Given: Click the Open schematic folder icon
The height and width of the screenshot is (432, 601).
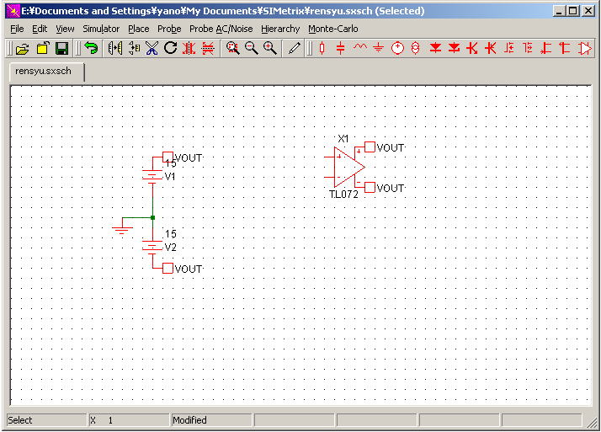Looking at the screenshot, I should [x=23, y=49].
